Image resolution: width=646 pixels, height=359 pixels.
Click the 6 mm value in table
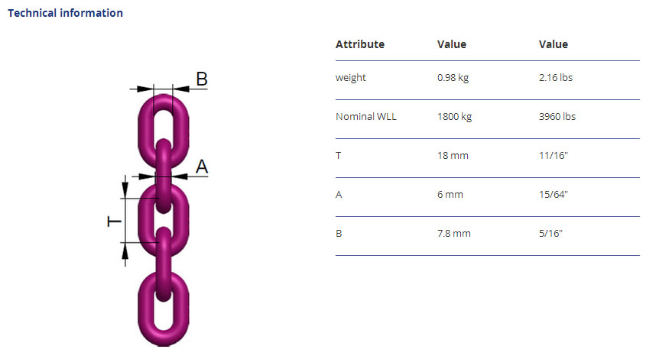pyautogui.click(x=450, y=195)
